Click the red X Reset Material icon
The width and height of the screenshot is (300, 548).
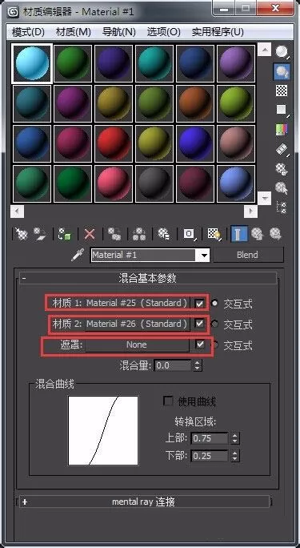click(x=90, y=234)
